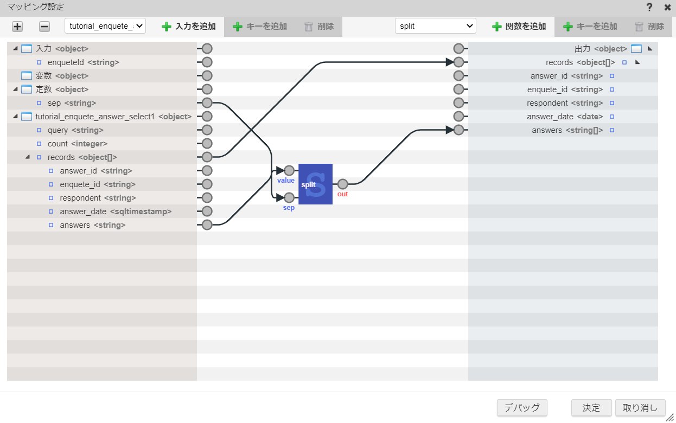
Task: Click left answers string connector port
Action: [x=207, y=225]
